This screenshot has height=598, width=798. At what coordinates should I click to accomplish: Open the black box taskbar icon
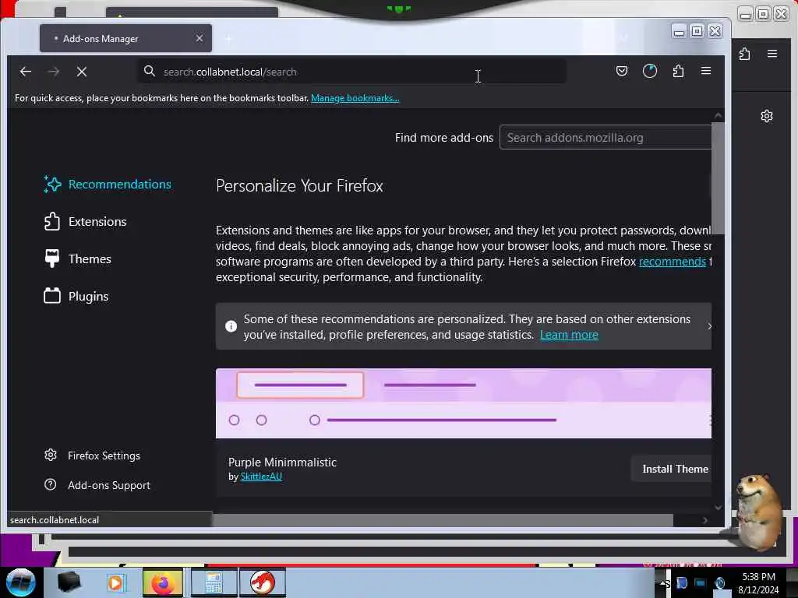tap(69, 582)
